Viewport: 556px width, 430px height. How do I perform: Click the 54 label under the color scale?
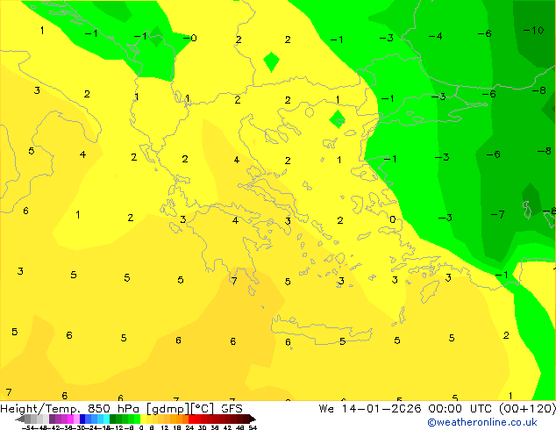tap(253, 427)
